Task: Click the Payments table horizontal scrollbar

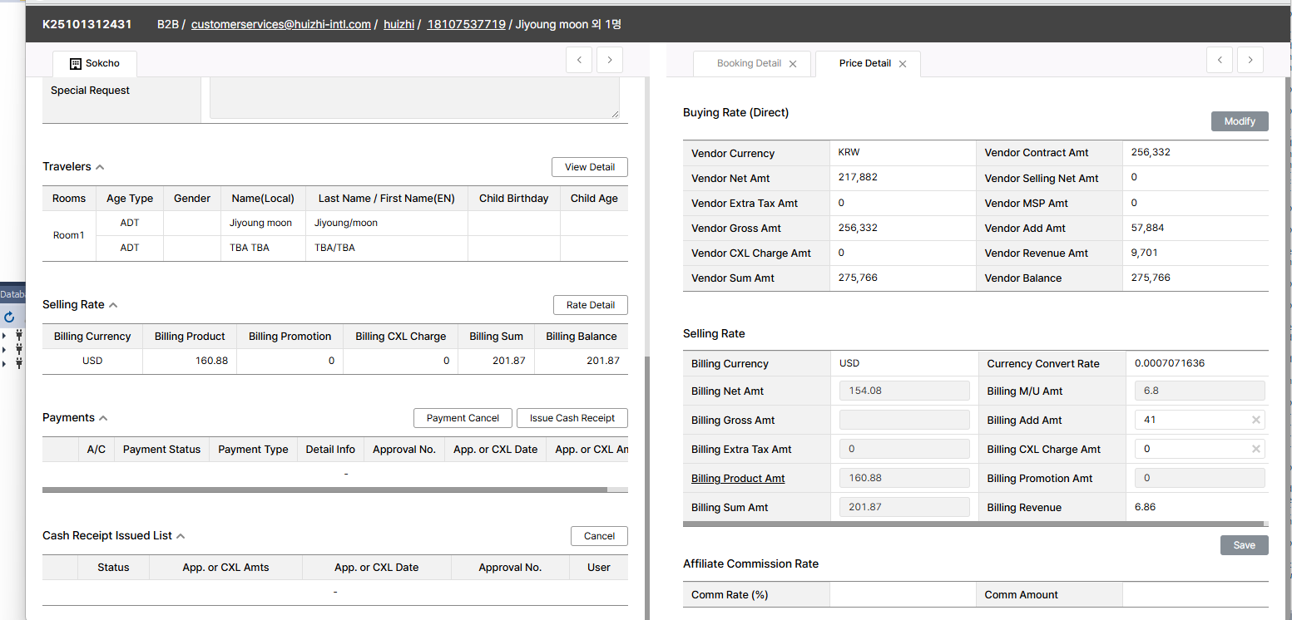Action: [x=324, y=490]
